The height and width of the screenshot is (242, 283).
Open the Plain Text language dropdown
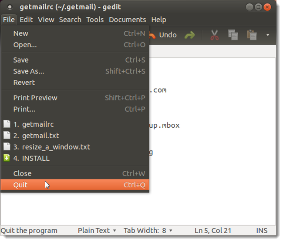pyautogui.click(x=97, y=230)
